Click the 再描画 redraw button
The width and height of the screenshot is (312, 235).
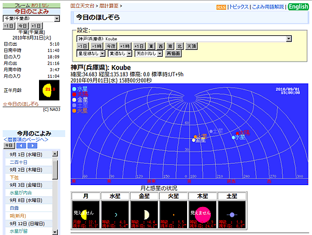[173, 54]
